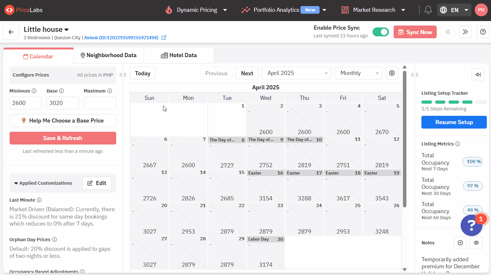Select April 19 Easter cell priced 3543
This screenshot has width=491, height=275.
(382, 186)
